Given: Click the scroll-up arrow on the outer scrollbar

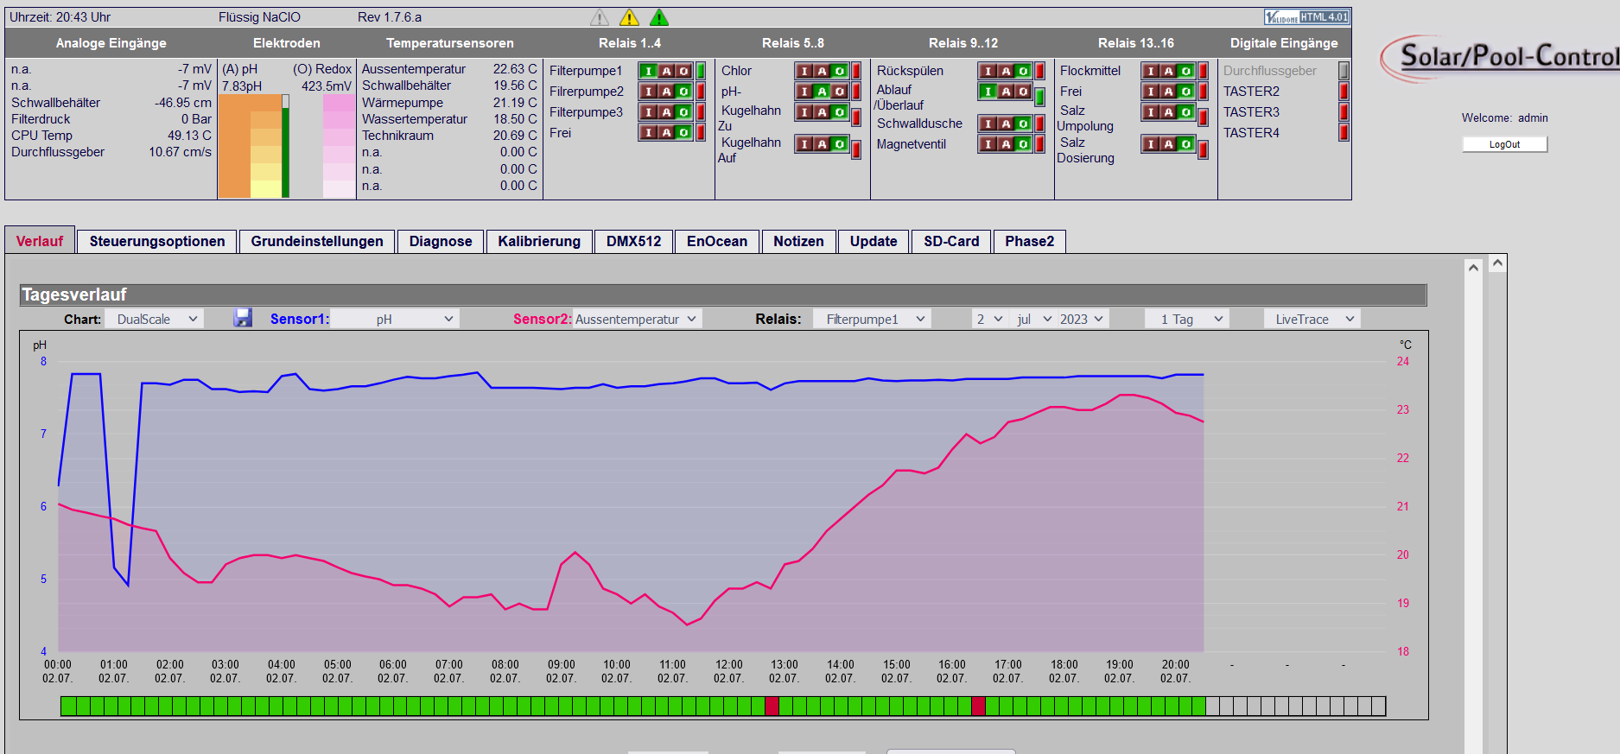Looking at the screenshot, I should [x=1498, y=263].
